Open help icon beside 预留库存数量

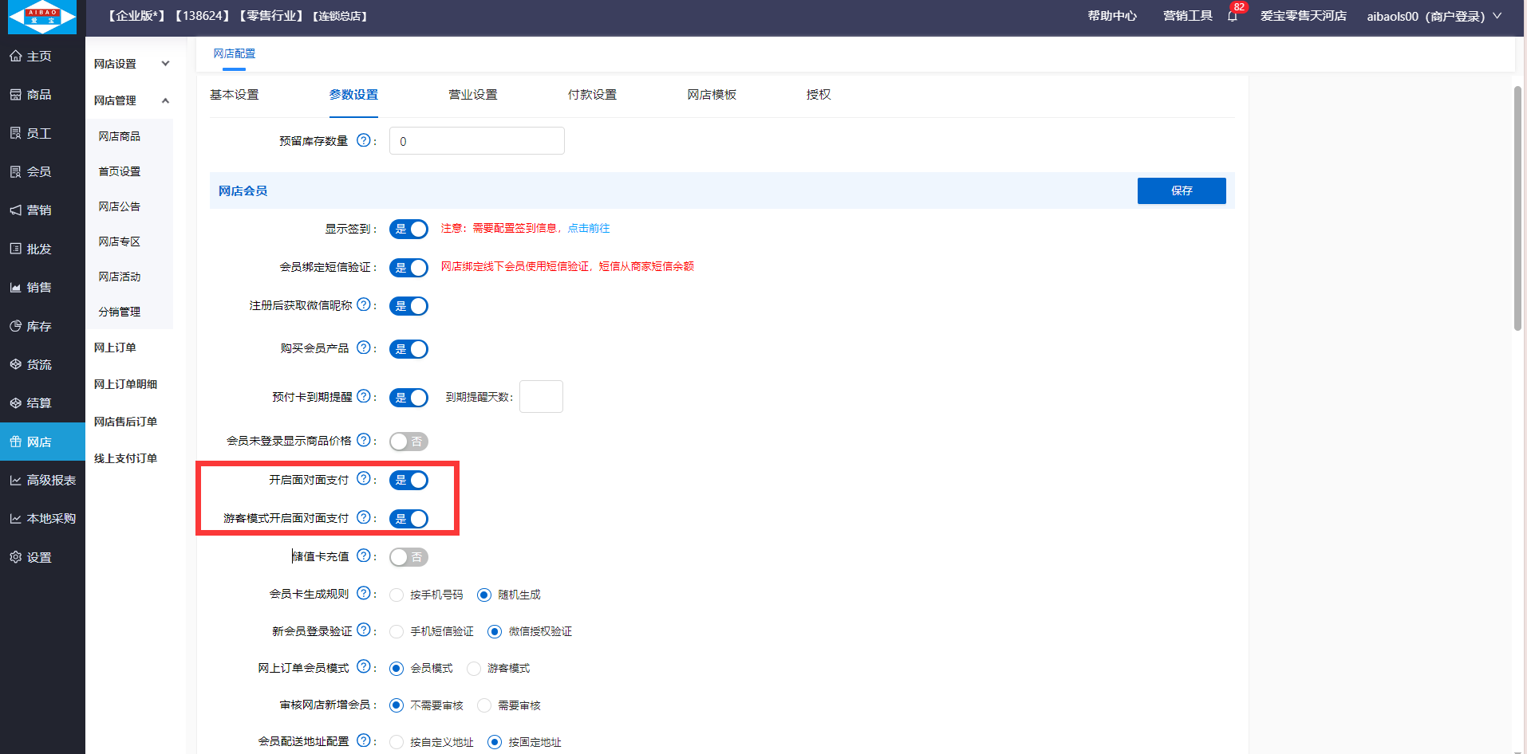(363, 140)
